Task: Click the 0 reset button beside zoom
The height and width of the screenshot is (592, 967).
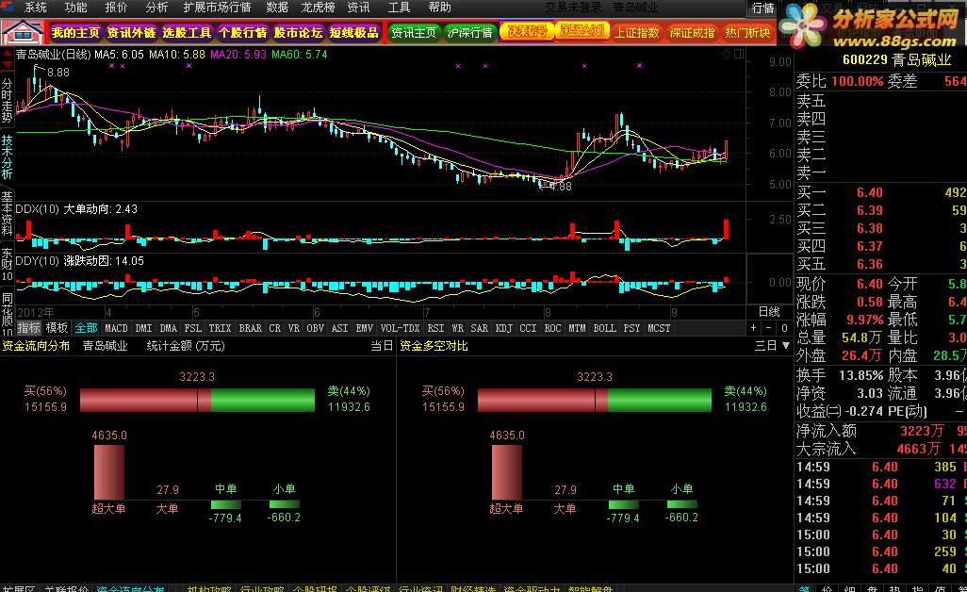Action: 784,328
